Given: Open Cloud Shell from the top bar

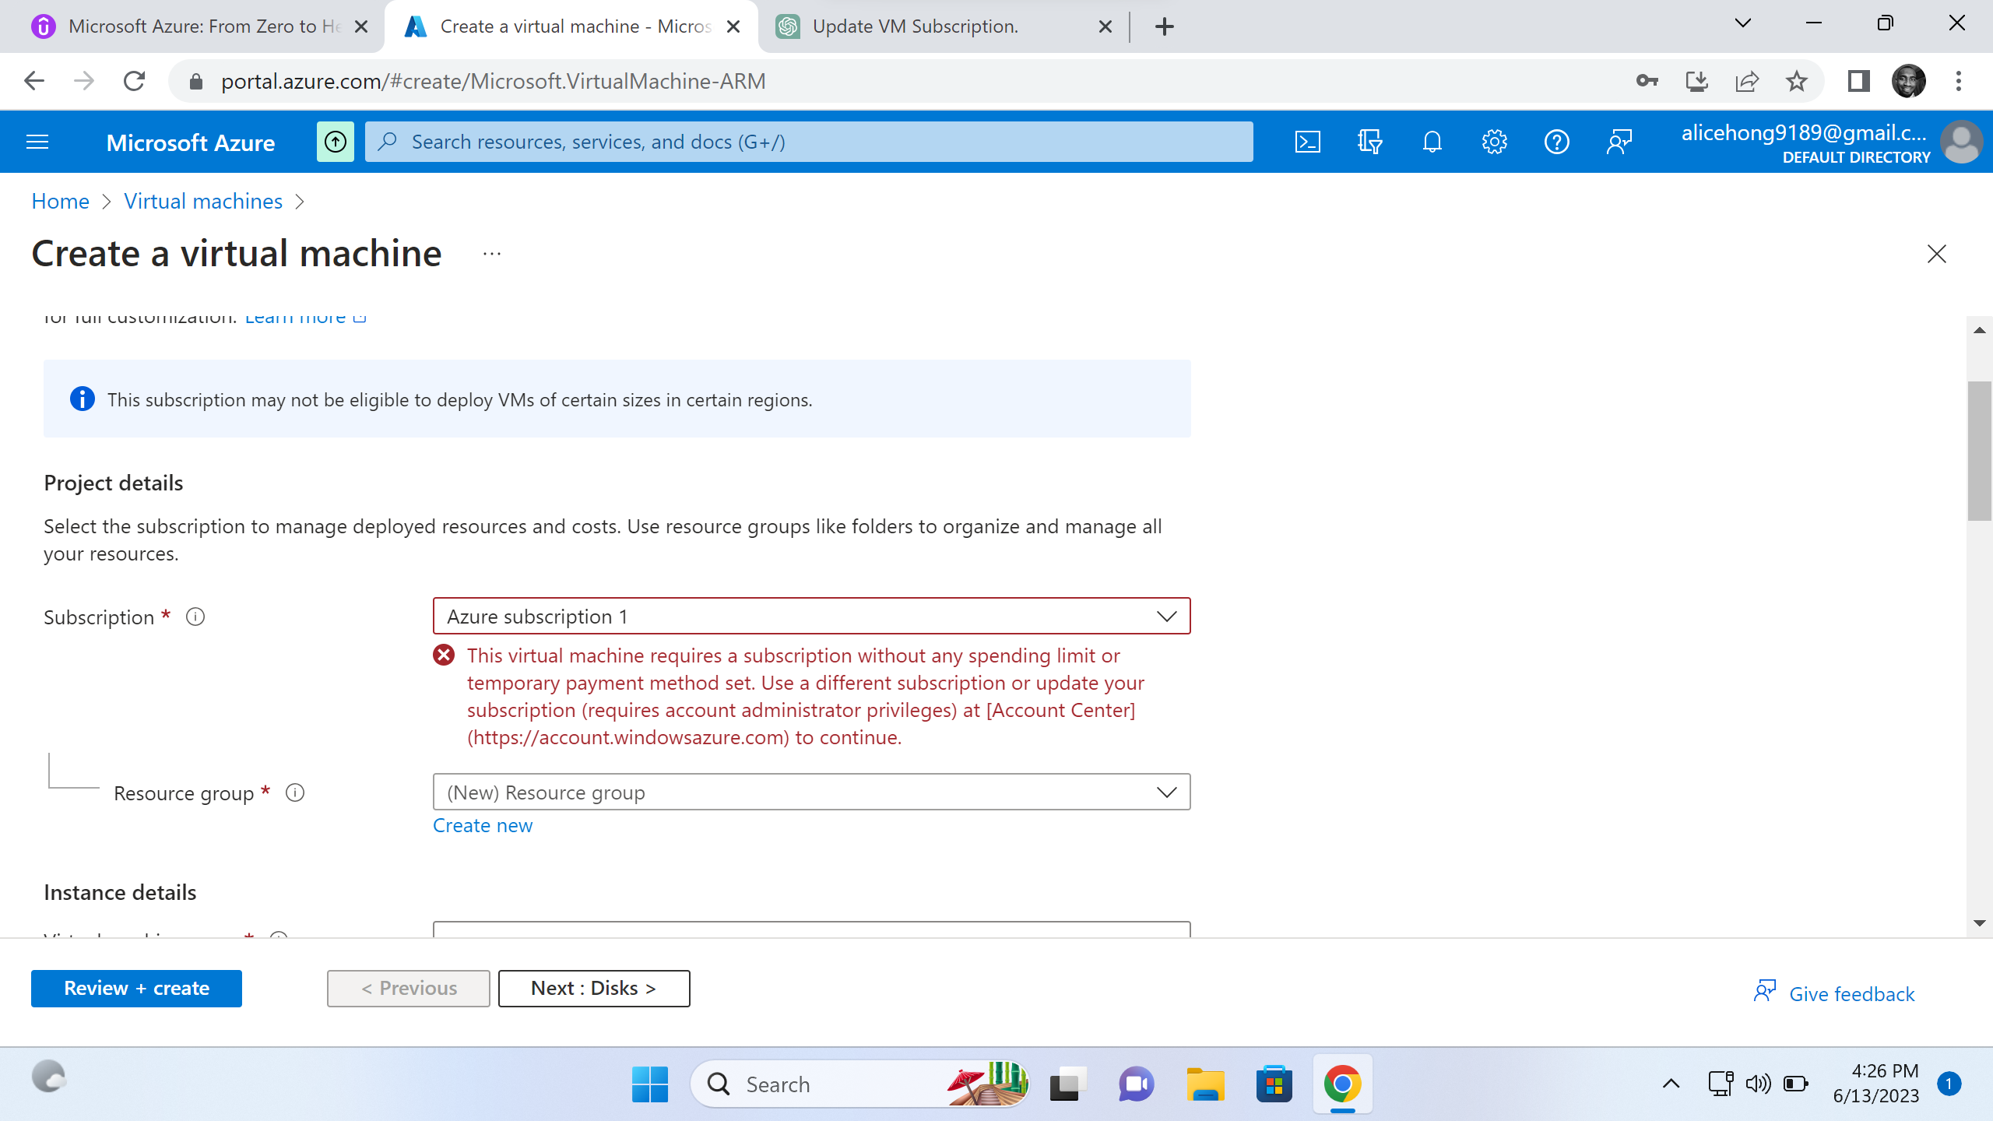Looking at the screenshot, I should pos(1307,142).
